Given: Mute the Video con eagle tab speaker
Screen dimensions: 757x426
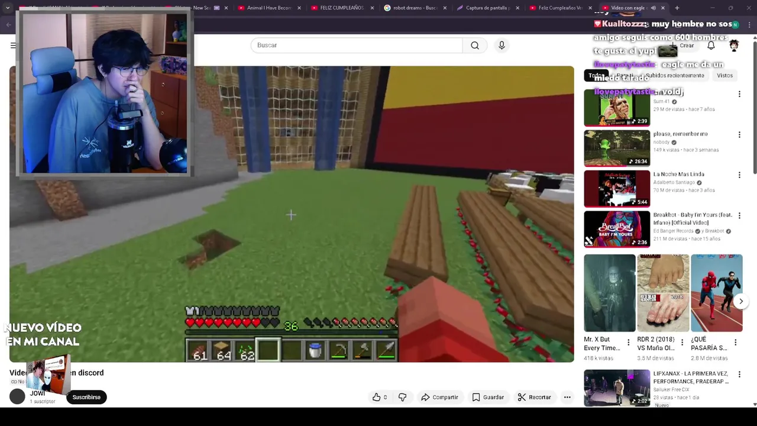Looking at the screenshot, I should pyautogui.click(x=653, y=8).
